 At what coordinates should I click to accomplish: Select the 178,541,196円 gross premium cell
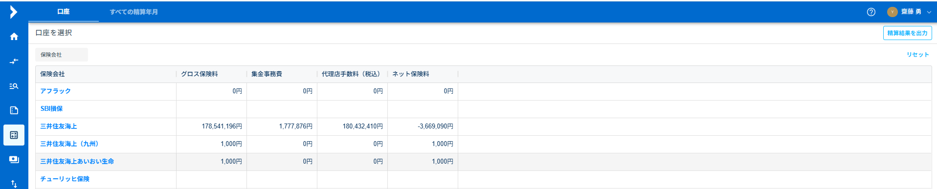click(x=211, y=126)
